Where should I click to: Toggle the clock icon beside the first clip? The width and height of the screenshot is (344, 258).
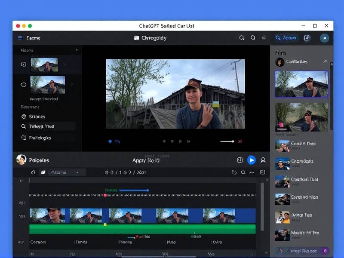[x=24, y=64]
